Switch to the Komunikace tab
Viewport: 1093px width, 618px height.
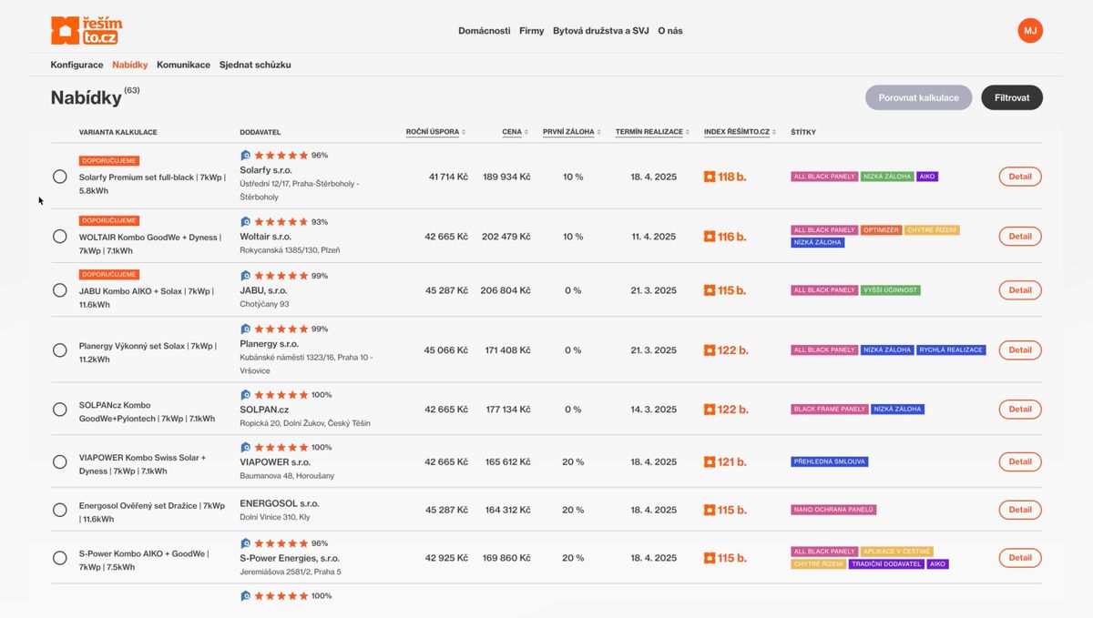[183, 65]
